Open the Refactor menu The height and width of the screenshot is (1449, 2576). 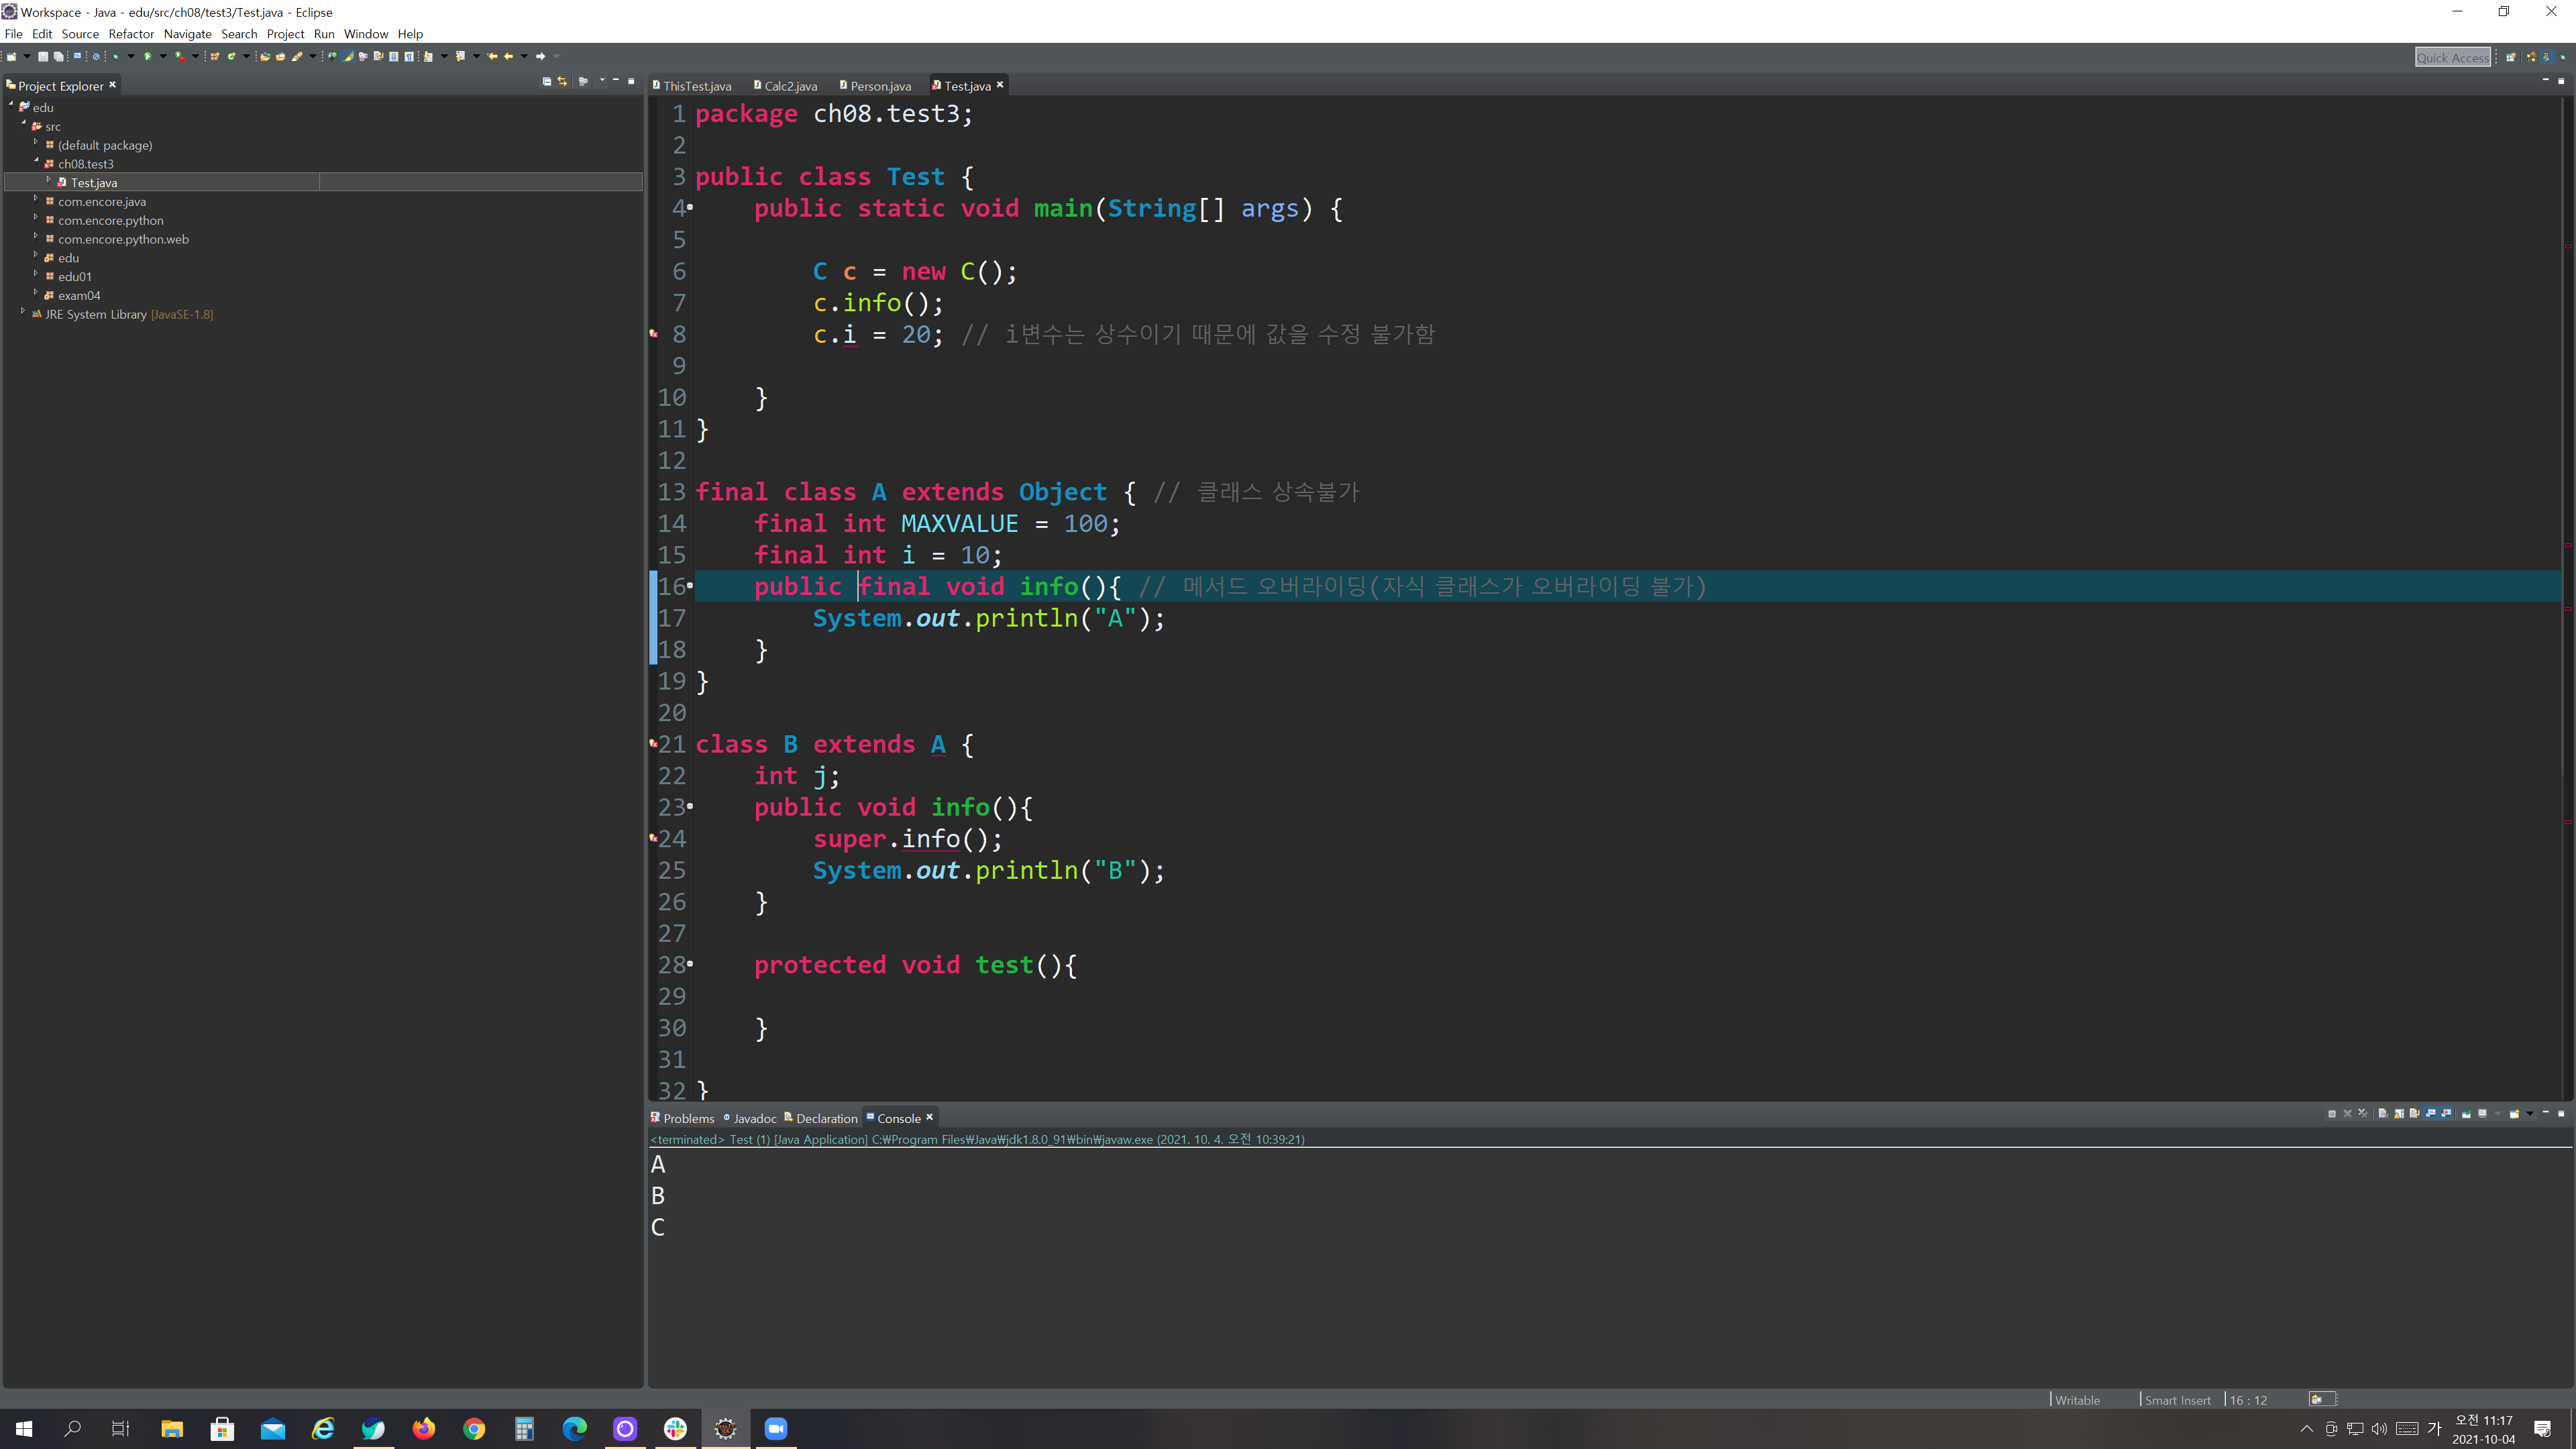point(131,34)
